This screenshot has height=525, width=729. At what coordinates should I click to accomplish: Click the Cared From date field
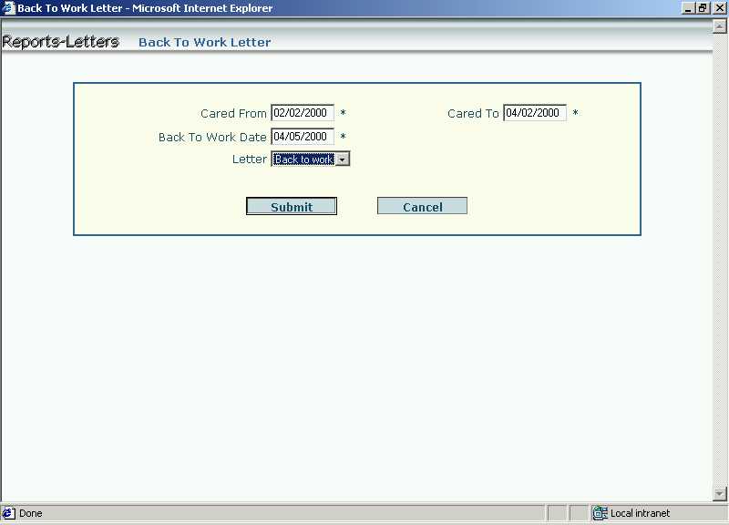pos(303,112)
